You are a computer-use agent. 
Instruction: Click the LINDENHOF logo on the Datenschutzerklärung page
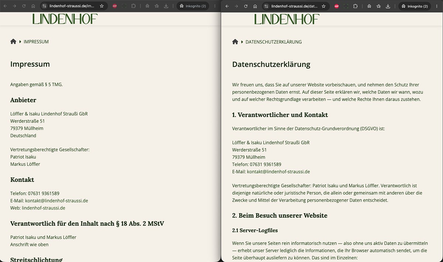287,19
